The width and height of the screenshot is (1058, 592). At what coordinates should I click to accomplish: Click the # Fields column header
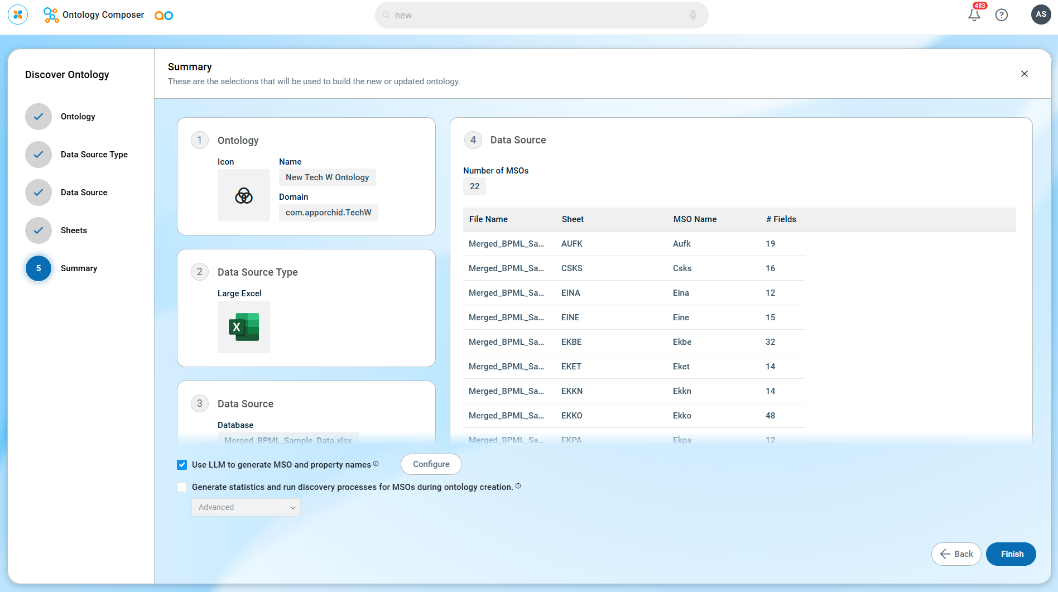tap(781, 219)
